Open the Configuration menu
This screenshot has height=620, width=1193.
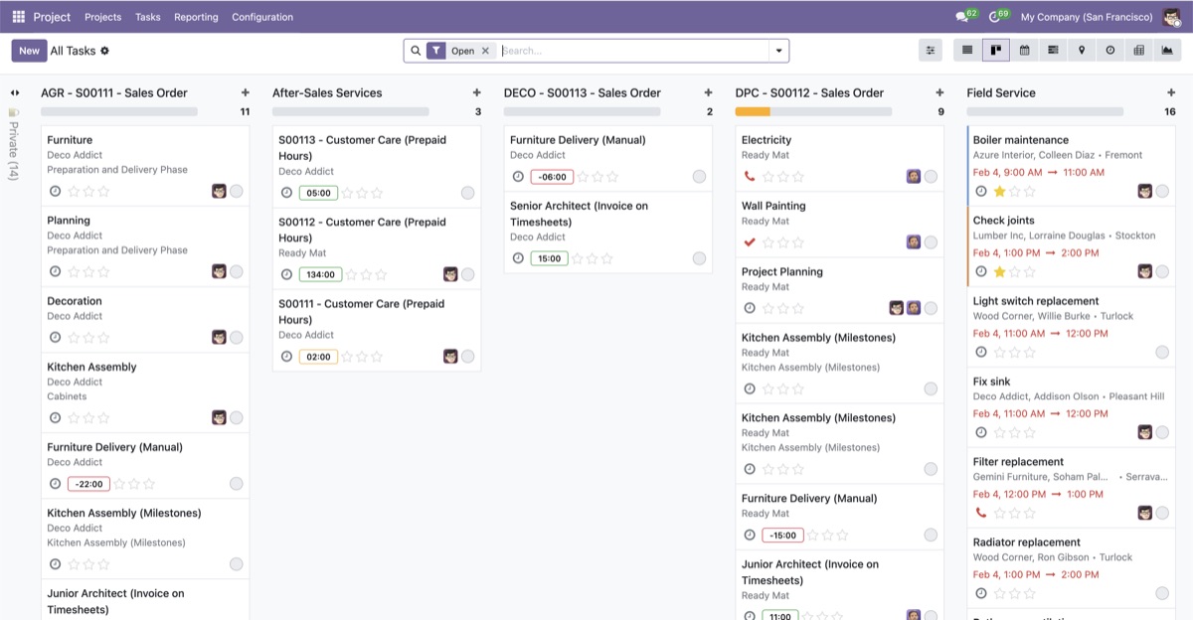(262, 17)
